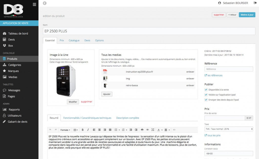The image size is (259, 159).
Task: Open the Description complète tab
Action: pos(127,118)
